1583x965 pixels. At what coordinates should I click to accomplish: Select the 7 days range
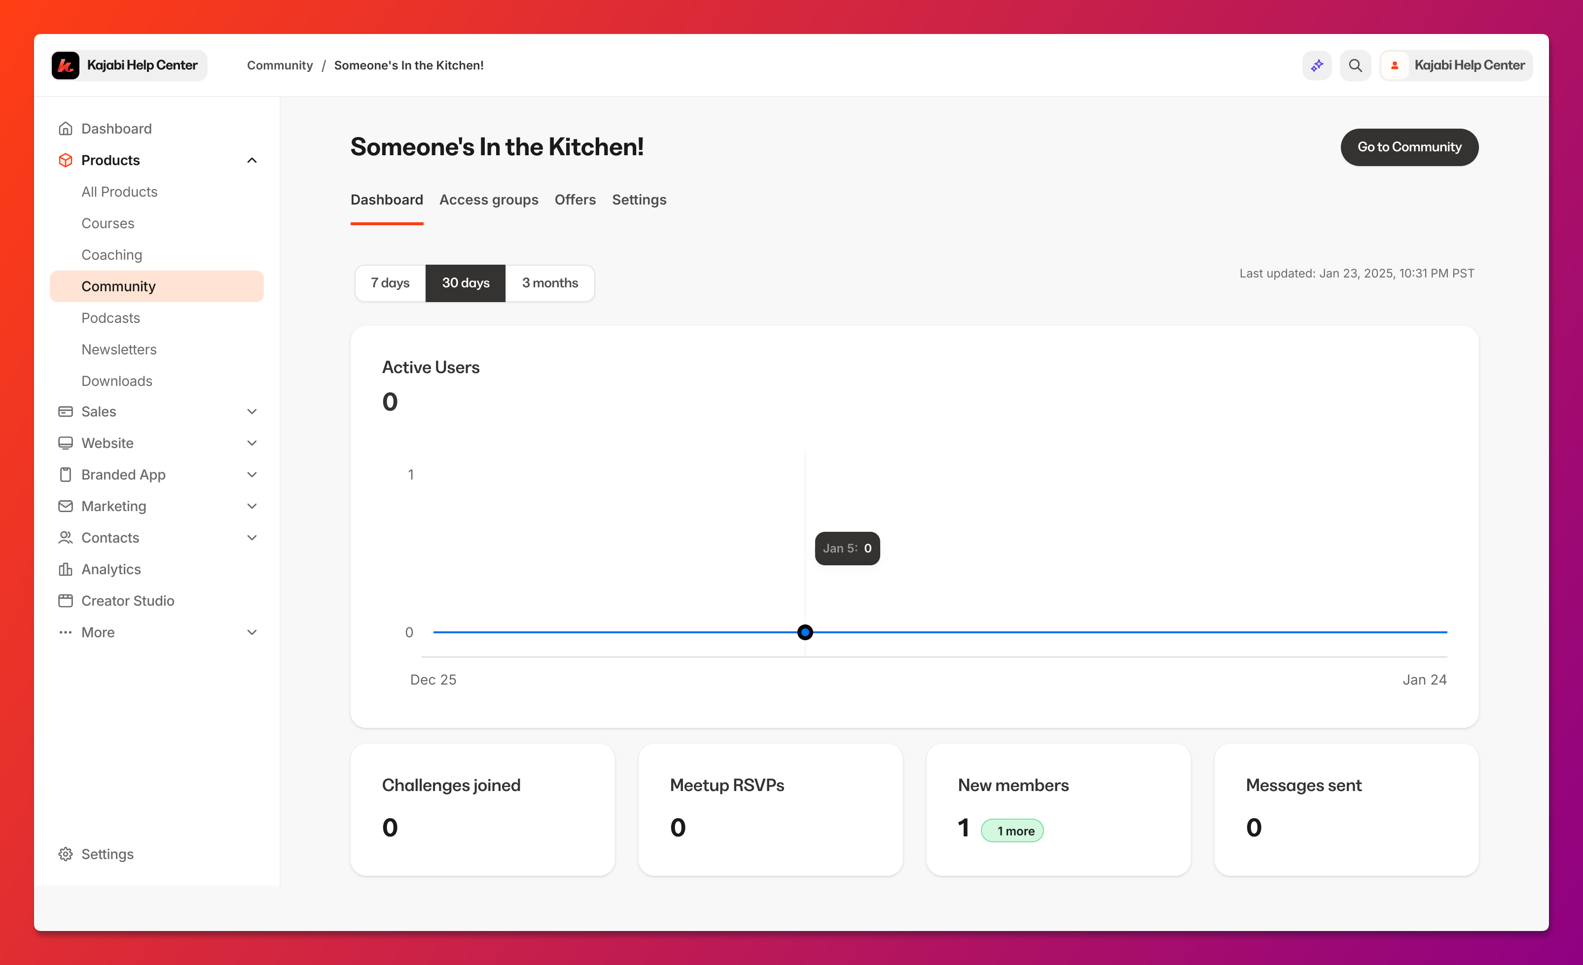(x=390, y=283)
